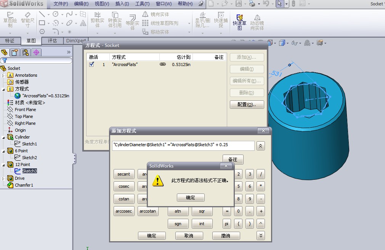Open the Linear Sketch Pattern dropdown arrow
The image size is (385, 250).
189,23
